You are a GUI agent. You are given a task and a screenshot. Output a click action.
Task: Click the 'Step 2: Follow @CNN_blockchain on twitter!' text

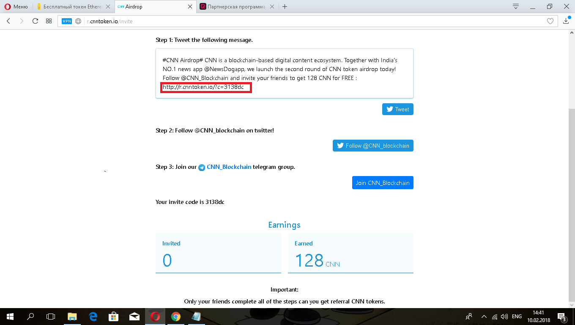point(215,130)
